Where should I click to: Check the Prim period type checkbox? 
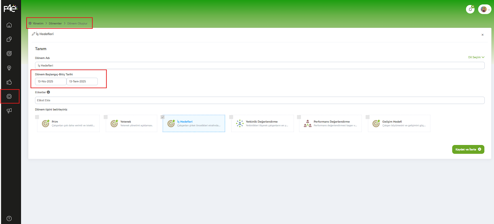pos(37,117)
